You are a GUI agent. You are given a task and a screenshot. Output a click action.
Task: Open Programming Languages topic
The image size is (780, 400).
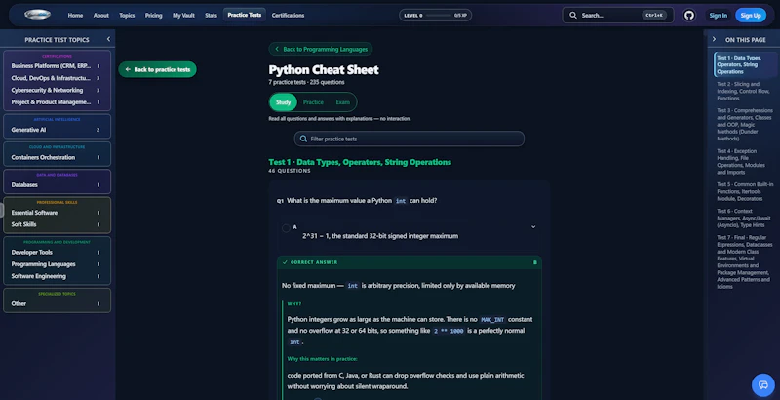(57, 264)
